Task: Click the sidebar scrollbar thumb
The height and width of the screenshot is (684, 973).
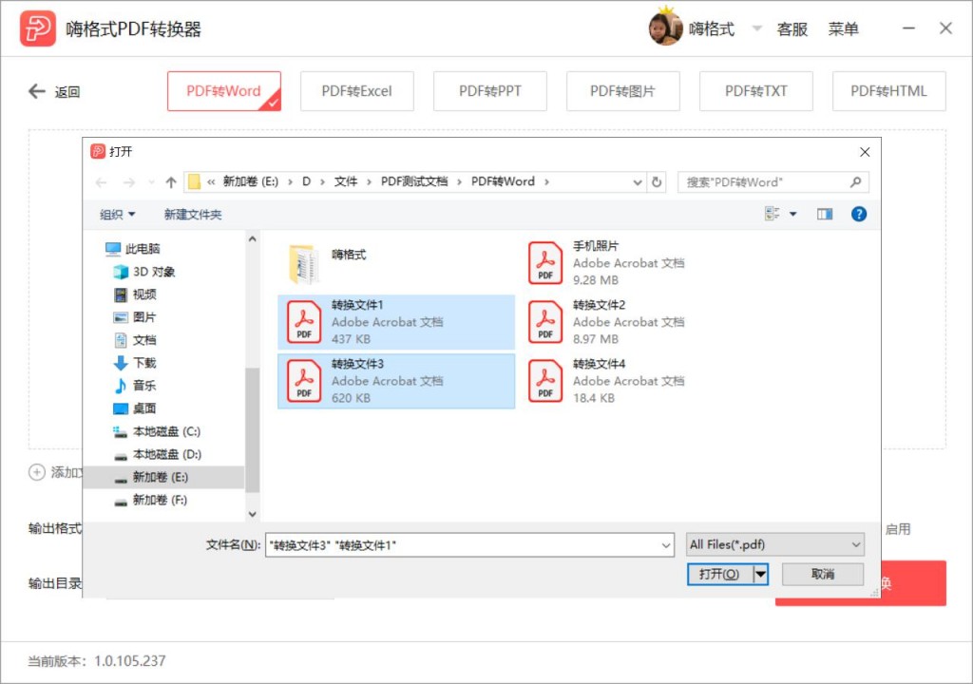Action: tap(252, 430)
